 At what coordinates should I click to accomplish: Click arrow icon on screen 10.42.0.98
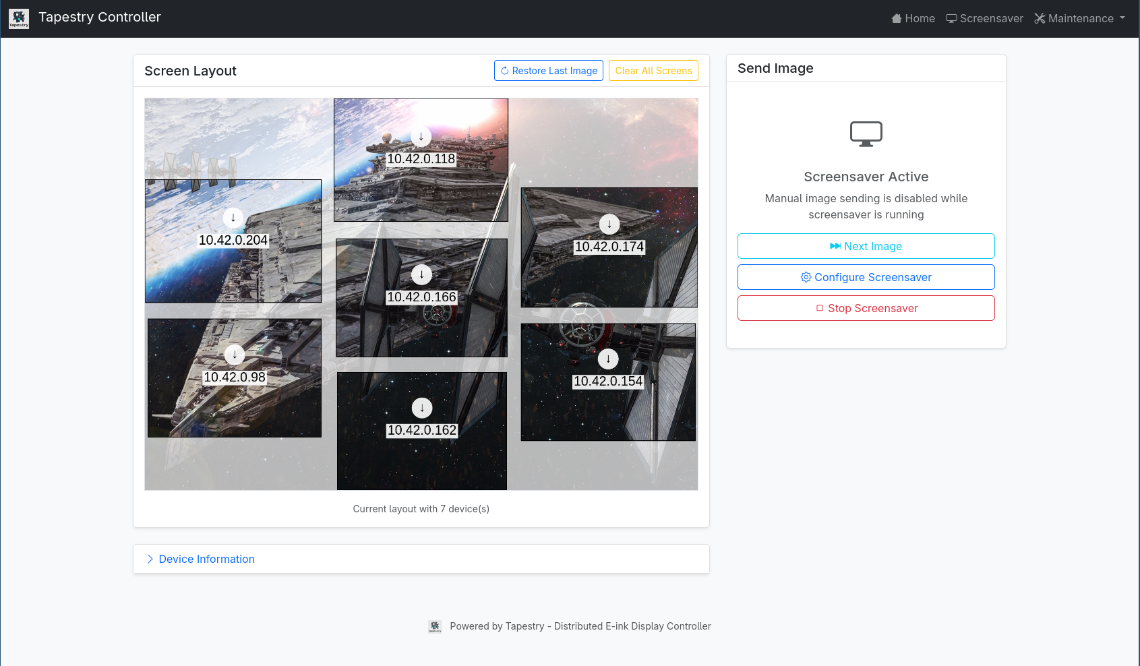[x=235, y=355]
